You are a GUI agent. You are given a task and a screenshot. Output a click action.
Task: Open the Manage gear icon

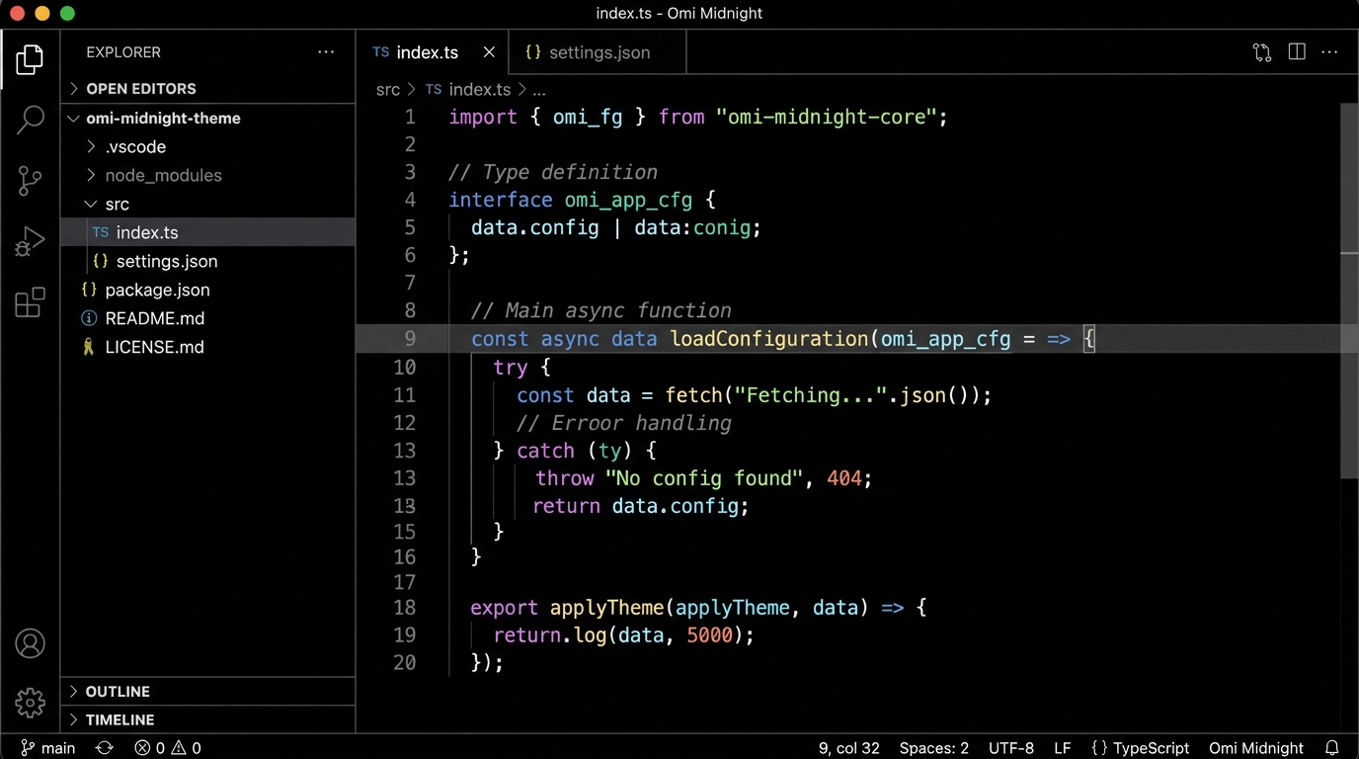30,703
